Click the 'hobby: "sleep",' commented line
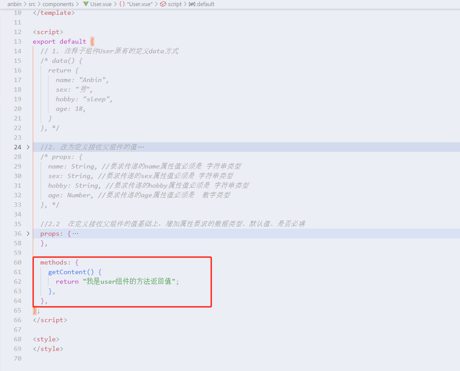The width and height of the screenshot is (460, 371). [84, 99]
